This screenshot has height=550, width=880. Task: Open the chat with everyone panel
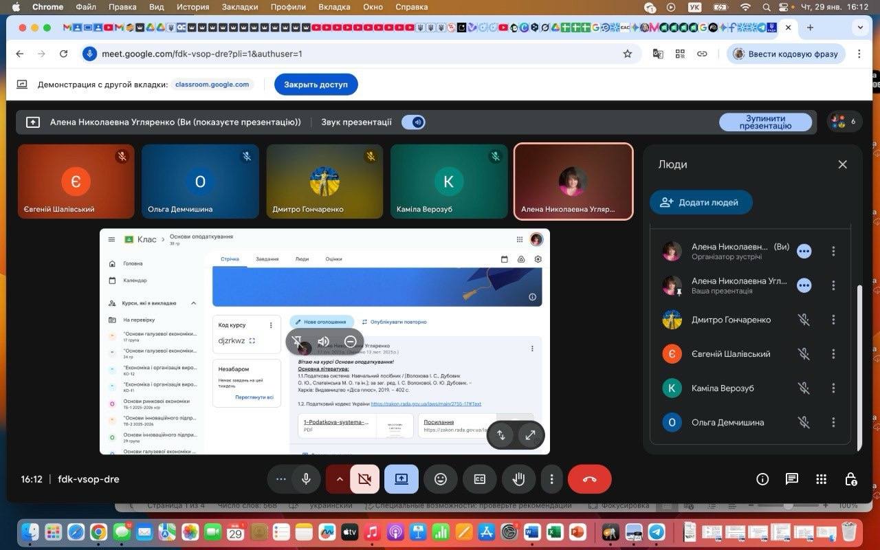[792, 479]
